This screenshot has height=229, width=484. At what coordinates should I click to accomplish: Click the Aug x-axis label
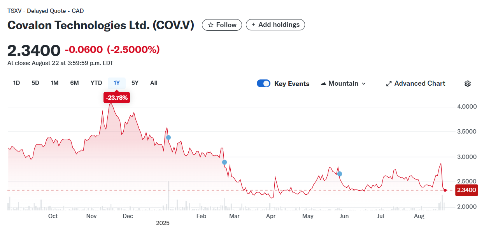419,216
